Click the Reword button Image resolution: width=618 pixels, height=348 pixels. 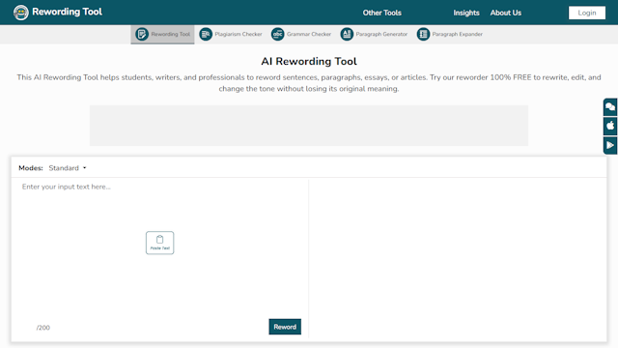pos(285,327)
